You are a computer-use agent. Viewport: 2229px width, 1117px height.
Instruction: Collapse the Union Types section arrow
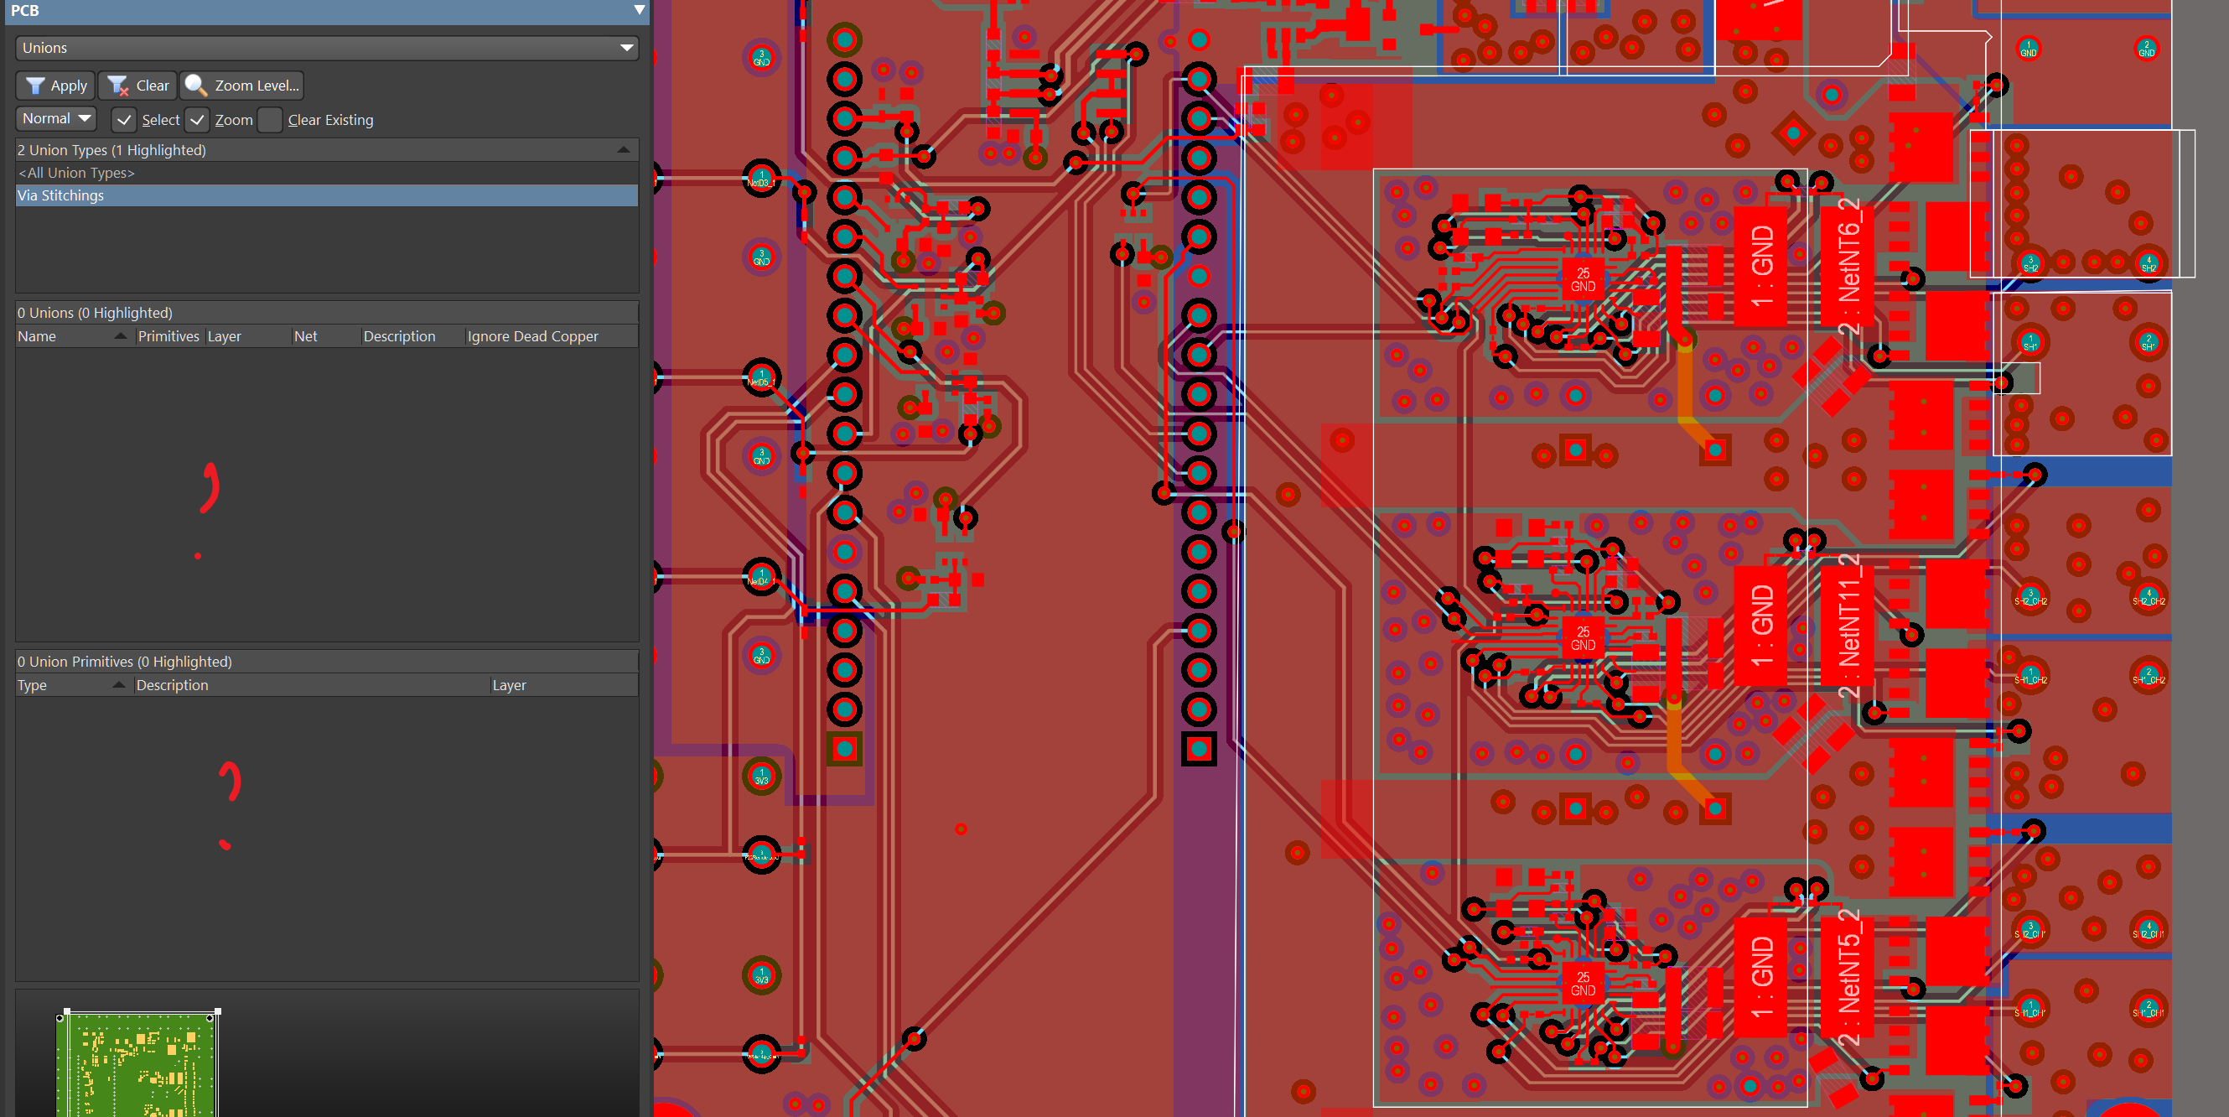(x=623, y=150)
